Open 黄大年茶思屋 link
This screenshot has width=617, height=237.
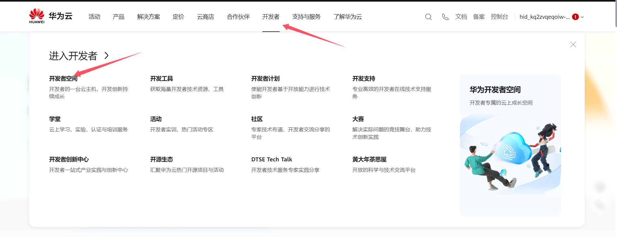(369, 159)
